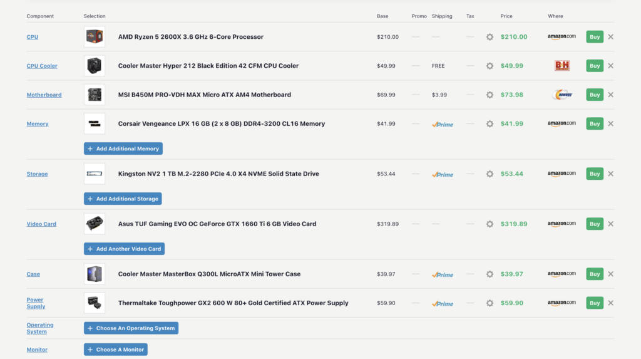This screenshot has width=641, height=359.
Task: Buy the Corsair Vengeance memory
Action: coord(595,123)
